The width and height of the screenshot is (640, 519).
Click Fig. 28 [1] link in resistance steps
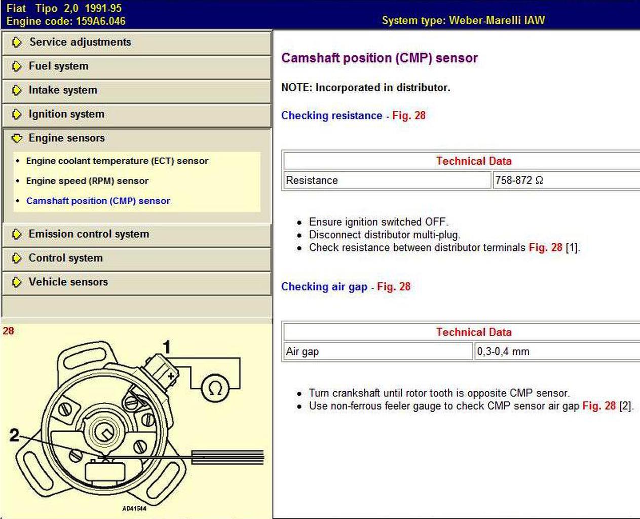click(546, 248)
